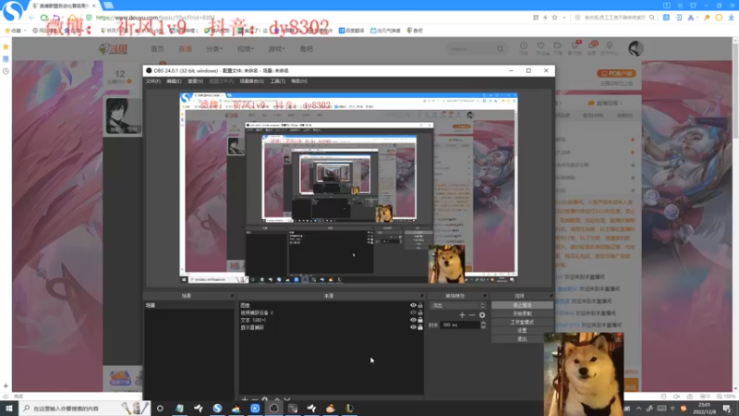The height and width of the screenshot is (416, 739).
Task: Click the Windows taskbar search box
Action: tap(85, 408)
